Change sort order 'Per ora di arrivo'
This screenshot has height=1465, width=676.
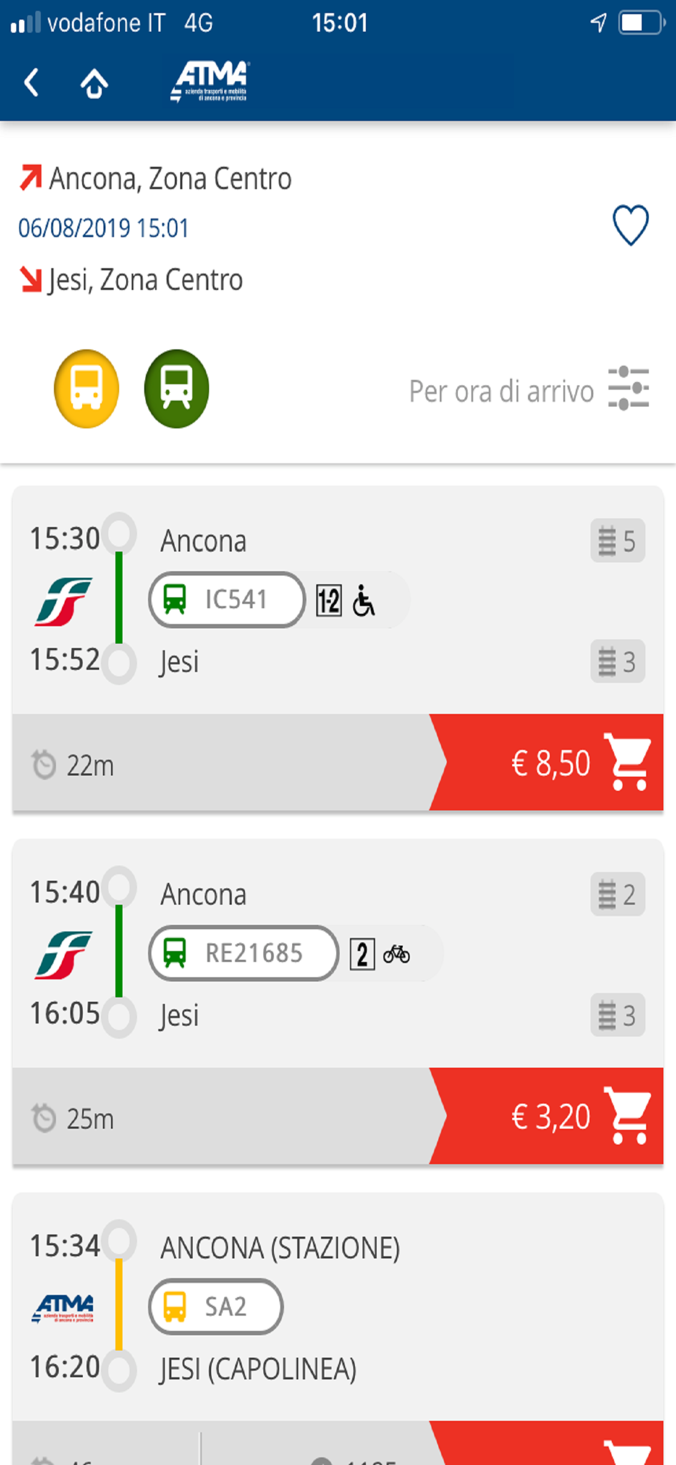click(x=501, y=391)
